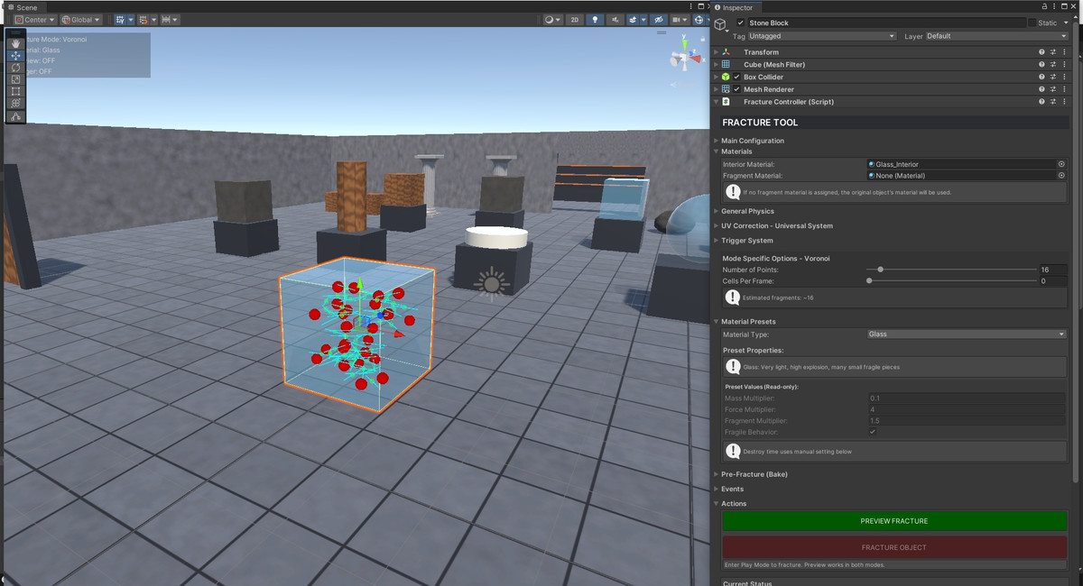Click the FRACTURE OBJECT button
1083x586 pixels.
click(x=894, y=547)
